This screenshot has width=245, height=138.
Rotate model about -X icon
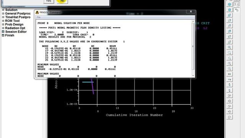pos(229,95)
